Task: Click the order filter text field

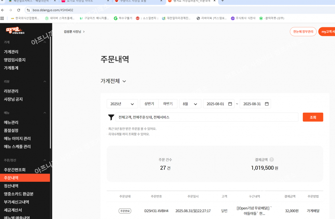Action: pos(206,117)
